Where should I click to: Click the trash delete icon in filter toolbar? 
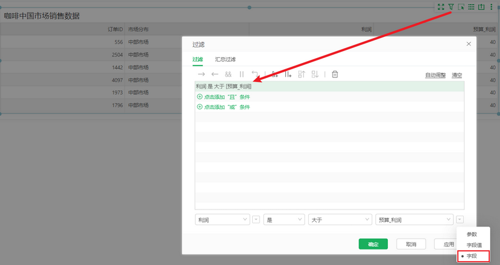pos(335,74)
